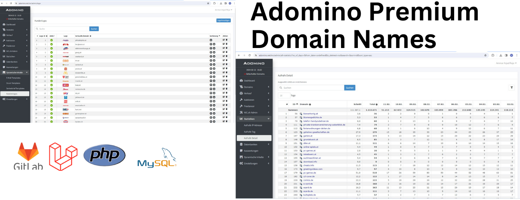
Task: Click the down-arrow sort icon for philadelphia.at
Action: (211, 40)
